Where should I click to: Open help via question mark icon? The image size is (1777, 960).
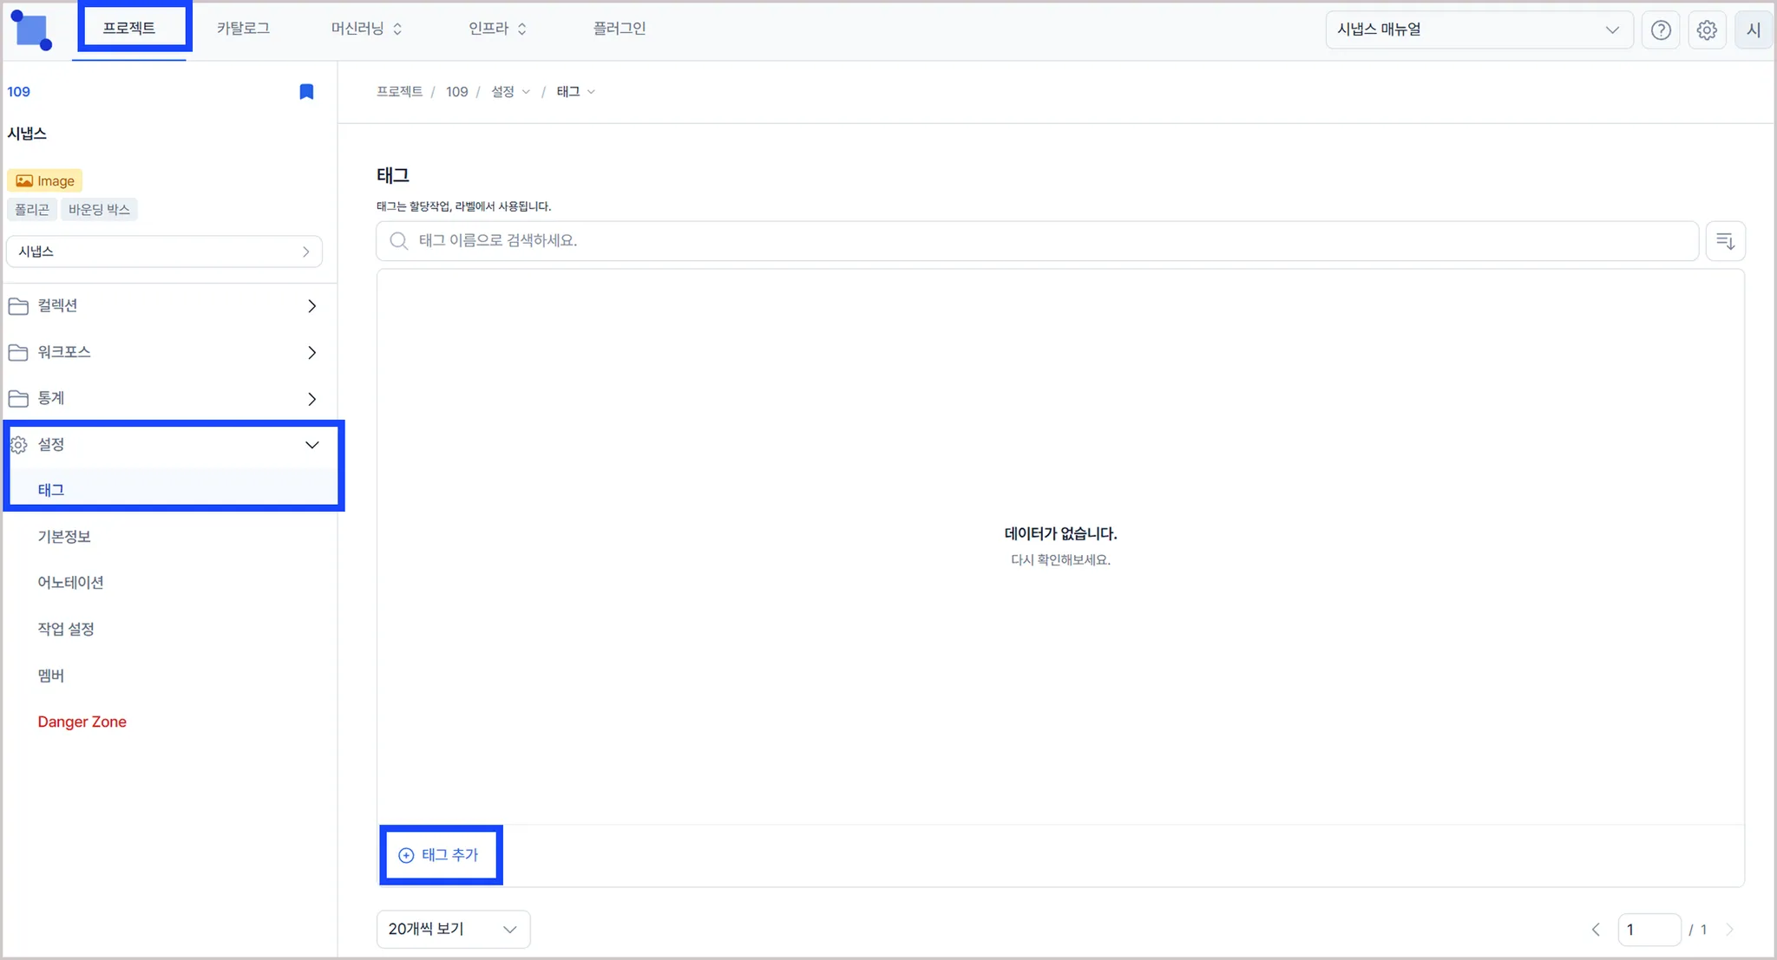pyautogui.click(x=1661, y=30)
